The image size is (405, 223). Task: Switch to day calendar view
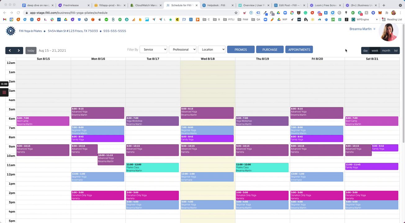pyautogui.click(x=366, y=50)
